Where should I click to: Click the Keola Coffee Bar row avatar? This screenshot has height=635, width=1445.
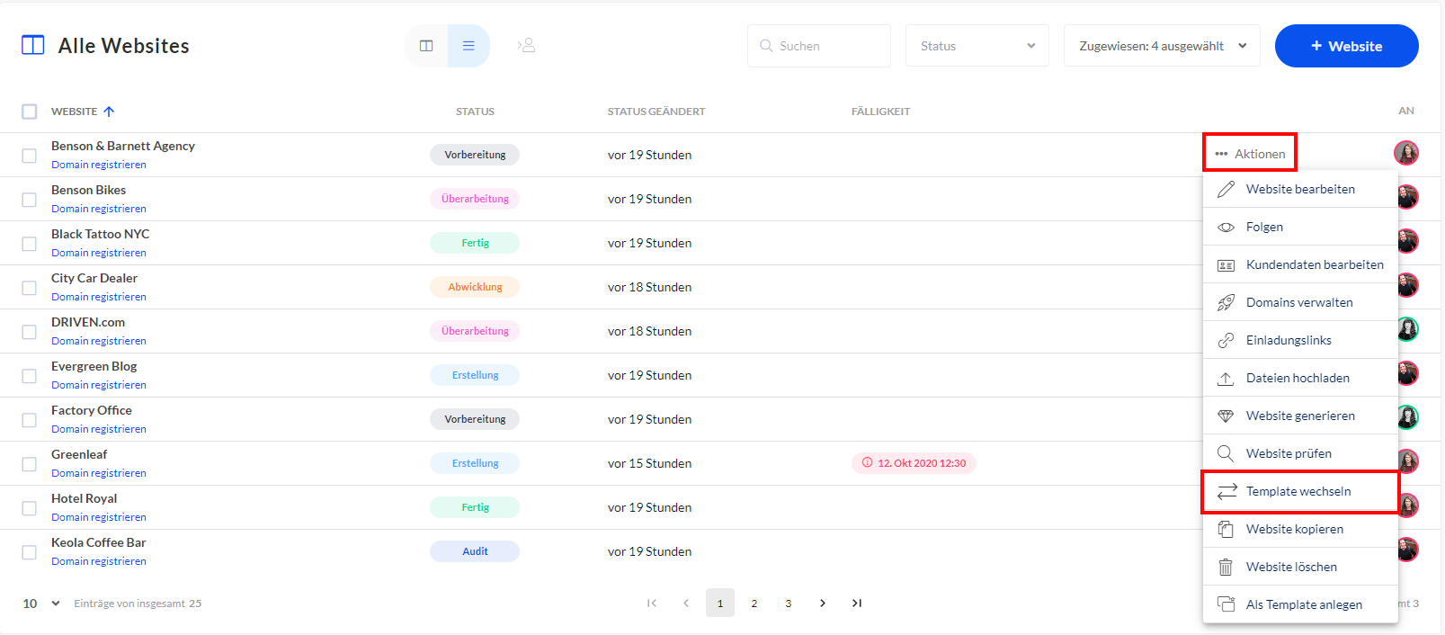1407,550
